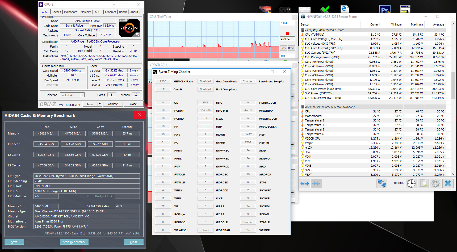Screen dimensions: 457x252
Task: Click HWiNFO expand-columns double arrow icon
Action: click(x=305, y=183)
